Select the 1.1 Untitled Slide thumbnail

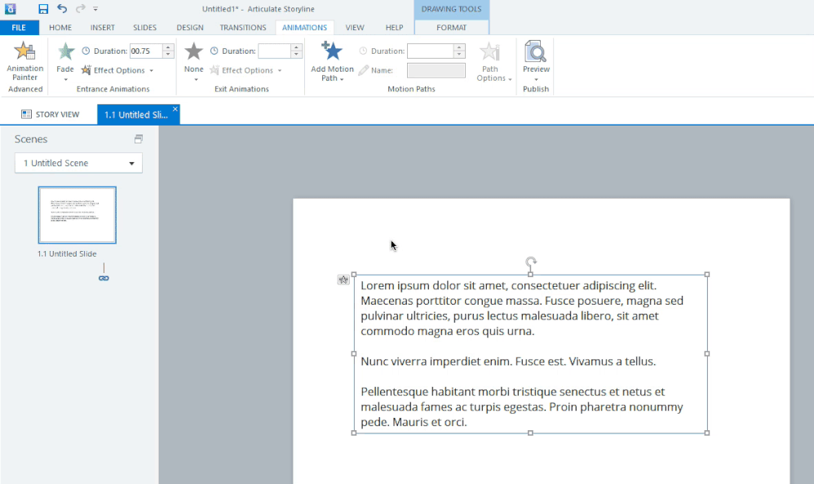coord(77,215)
